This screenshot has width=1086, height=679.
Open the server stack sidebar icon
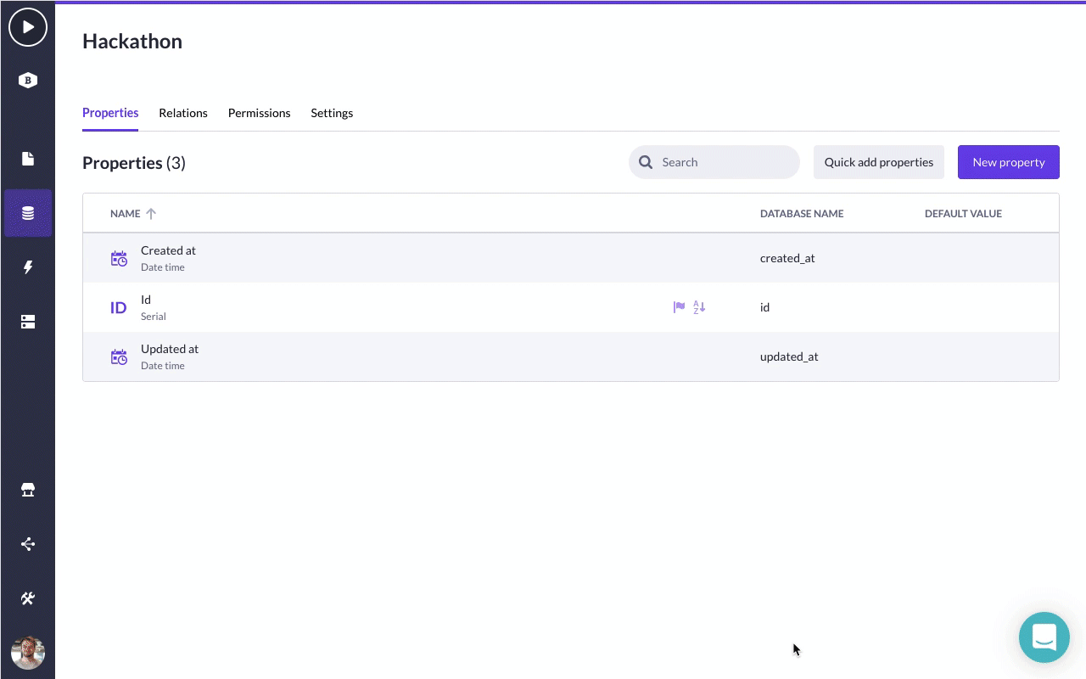[x=28, y=322]
